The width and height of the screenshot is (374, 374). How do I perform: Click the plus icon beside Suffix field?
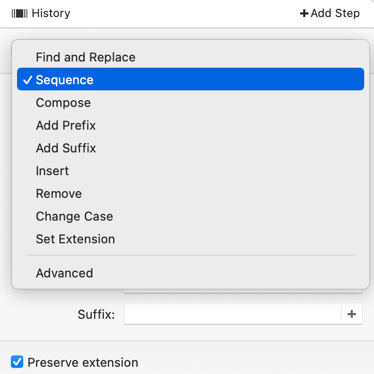[352, 314]
